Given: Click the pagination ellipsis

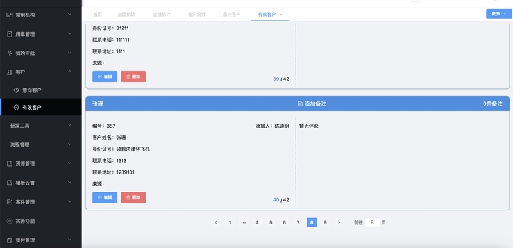Looking at the screenshot, I should click(244, 222).
